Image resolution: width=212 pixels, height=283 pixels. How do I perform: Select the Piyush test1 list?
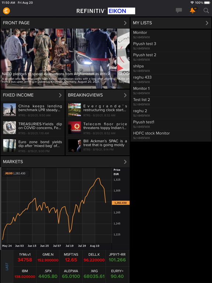pos(171,125)
